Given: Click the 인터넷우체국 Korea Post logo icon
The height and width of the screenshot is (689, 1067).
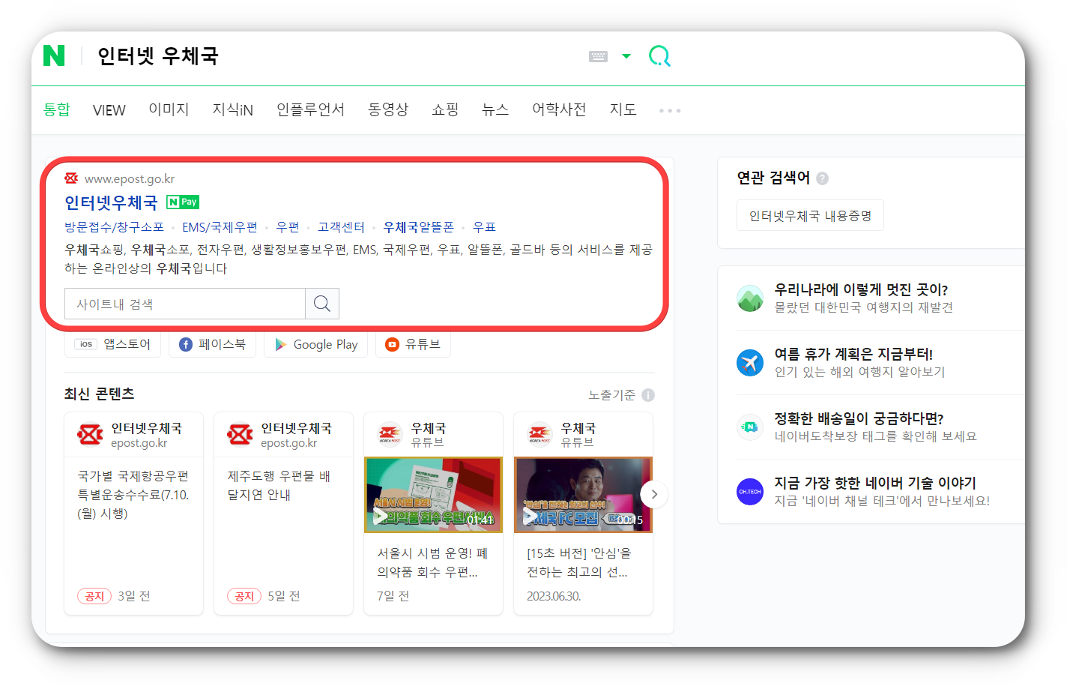Looking at the screenshot, I should point(71,178).
